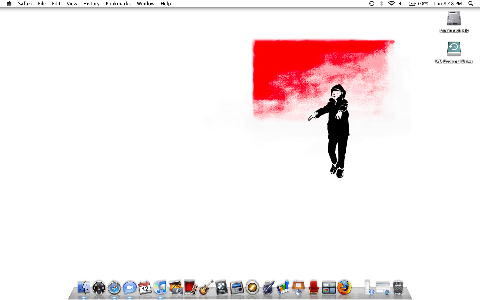Viewport: 480px width, 300px height.
Task: Open GarageBand guitar icon in Dock
Action: click(206, 287)
